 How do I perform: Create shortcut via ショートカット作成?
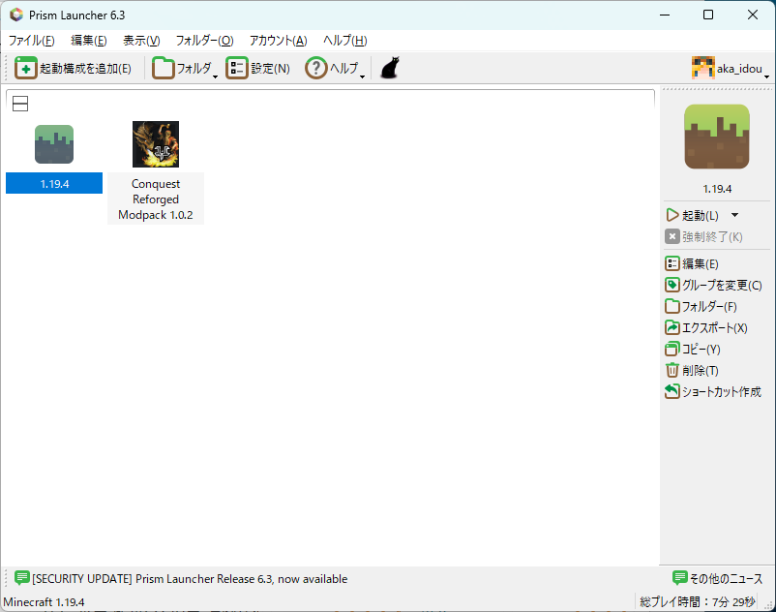point(713,391)
